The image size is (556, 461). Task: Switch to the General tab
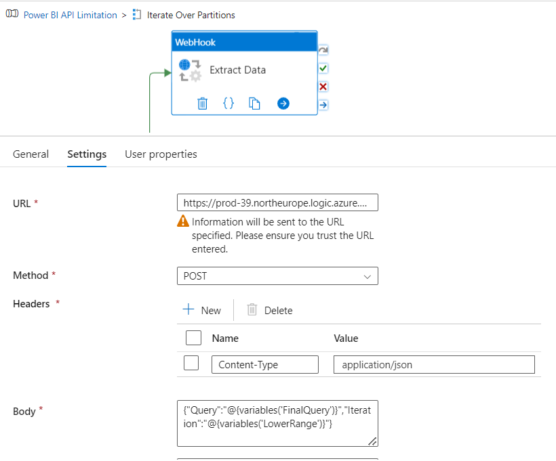(x=31, y=154)
